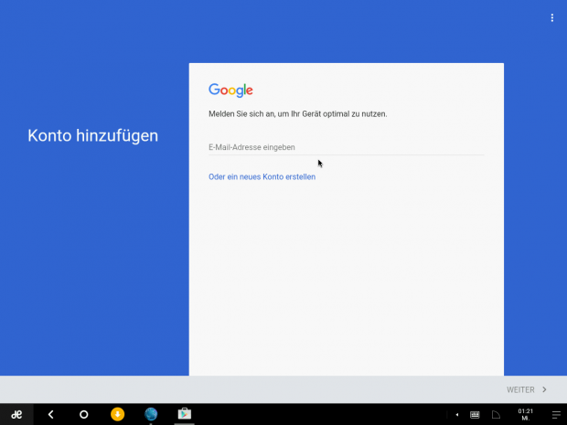Open the yellow download app in taskbar
This screenshot has width=567, height=425.
[117, 414]
